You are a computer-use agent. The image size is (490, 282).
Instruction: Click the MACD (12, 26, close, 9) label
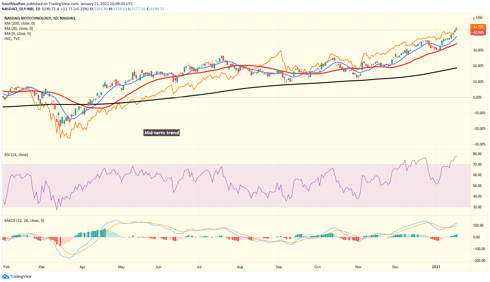pyautogui.click(x=24, y=220)
